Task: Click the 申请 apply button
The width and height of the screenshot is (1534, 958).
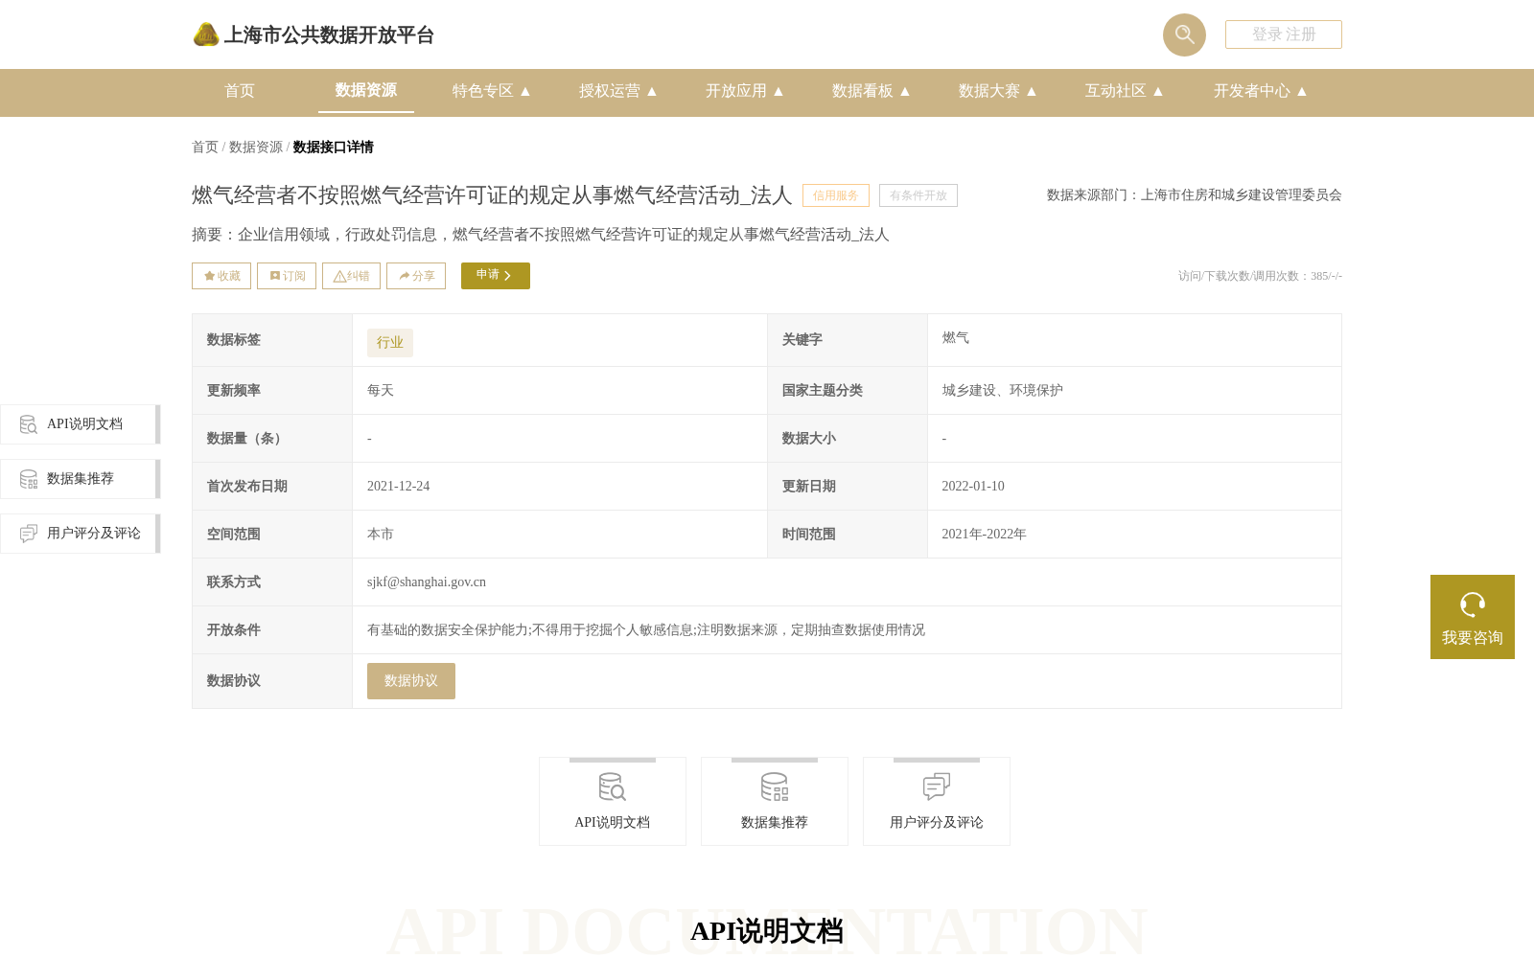Action: tap(496, 276)
